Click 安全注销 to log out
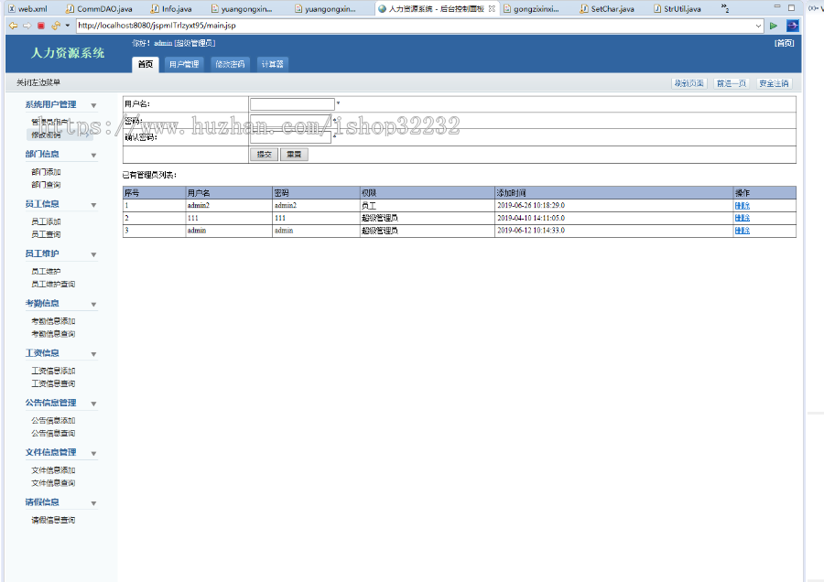The height and width of the screenshot is (582, 824). point(774,83)
